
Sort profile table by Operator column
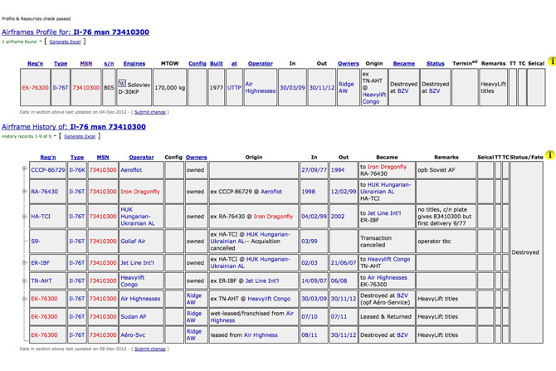[x=261, y=63]
